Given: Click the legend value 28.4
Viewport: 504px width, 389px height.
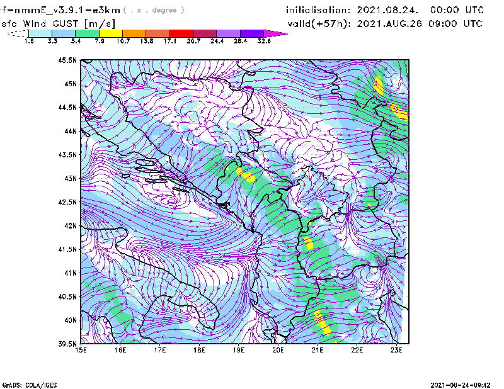Looking at the screenshot, I should (241, 41).
